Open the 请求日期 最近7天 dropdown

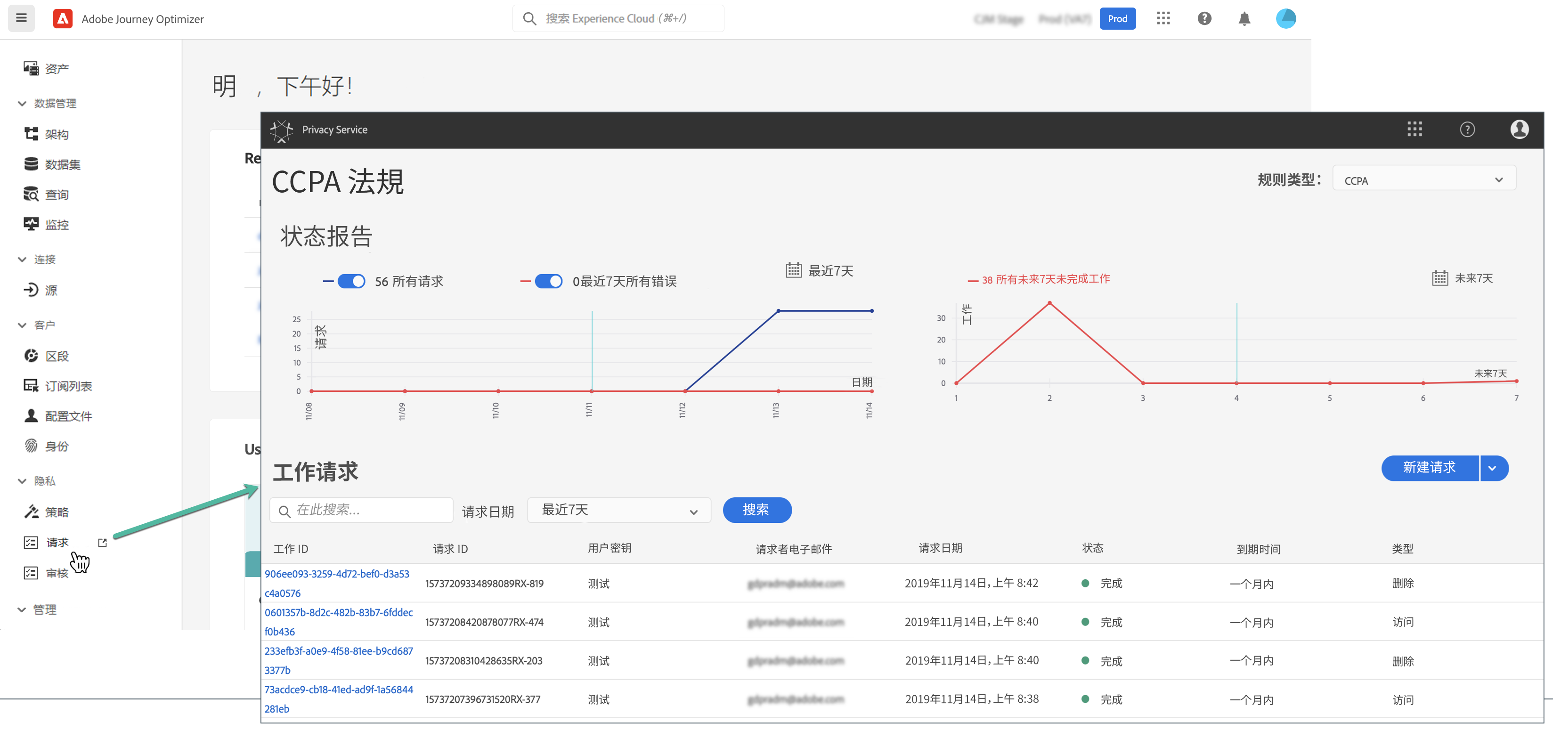point(618,510)
